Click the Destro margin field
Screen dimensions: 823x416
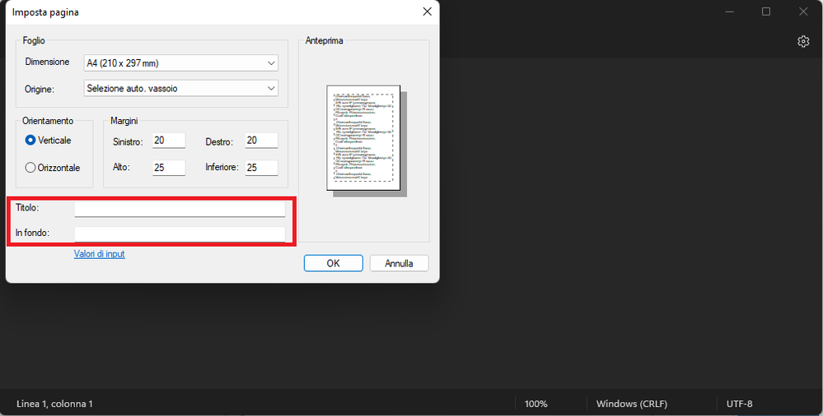[261, 141]
